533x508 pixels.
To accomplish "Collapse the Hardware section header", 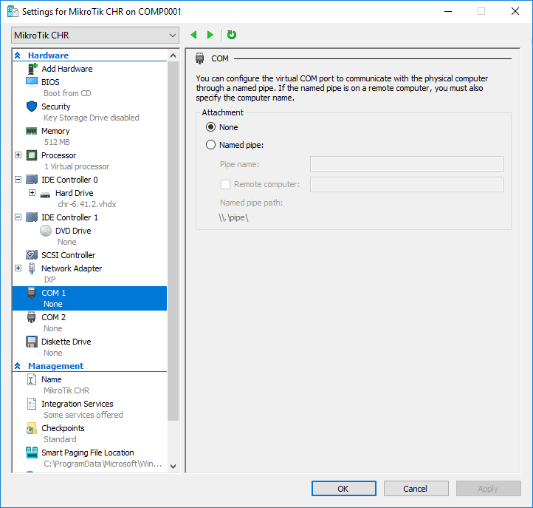I will [x=17, y=55].
